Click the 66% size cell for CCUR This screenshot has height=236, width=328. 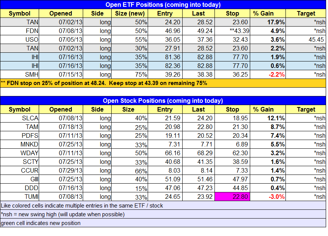tap(130, 171)
